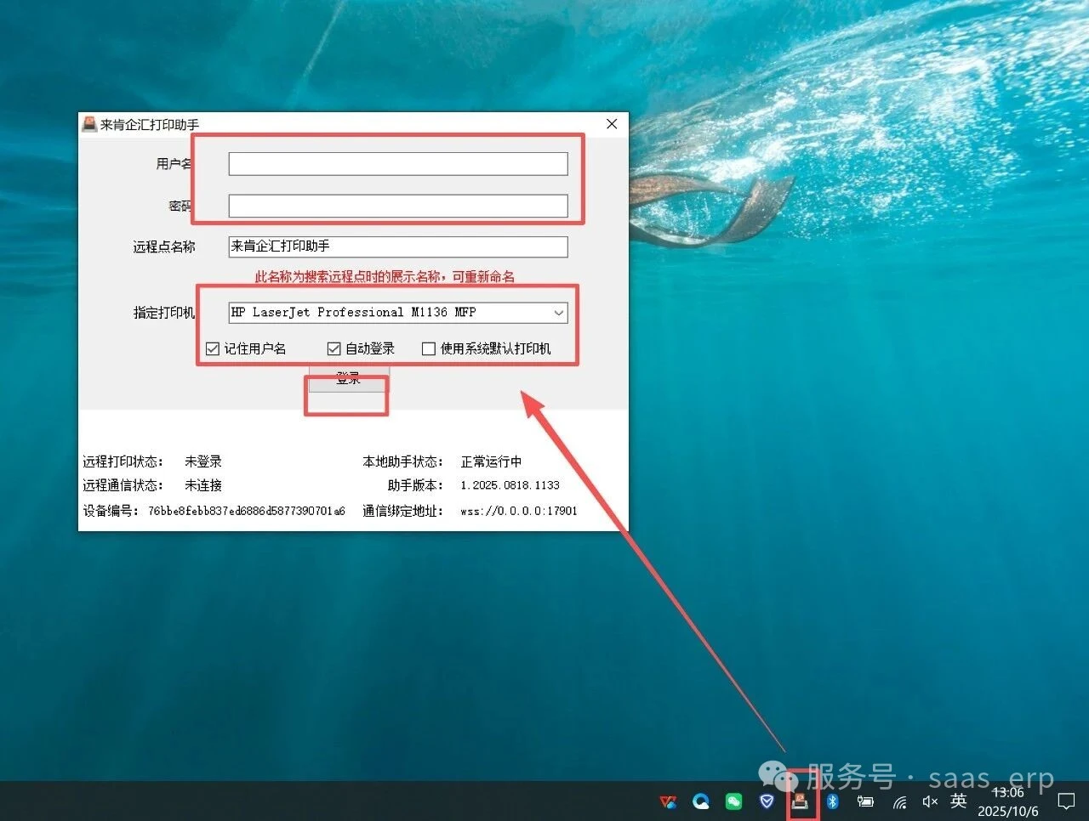Switch the 英 input method indicator
1089x821 pixels.
click(x=959, y=801)
